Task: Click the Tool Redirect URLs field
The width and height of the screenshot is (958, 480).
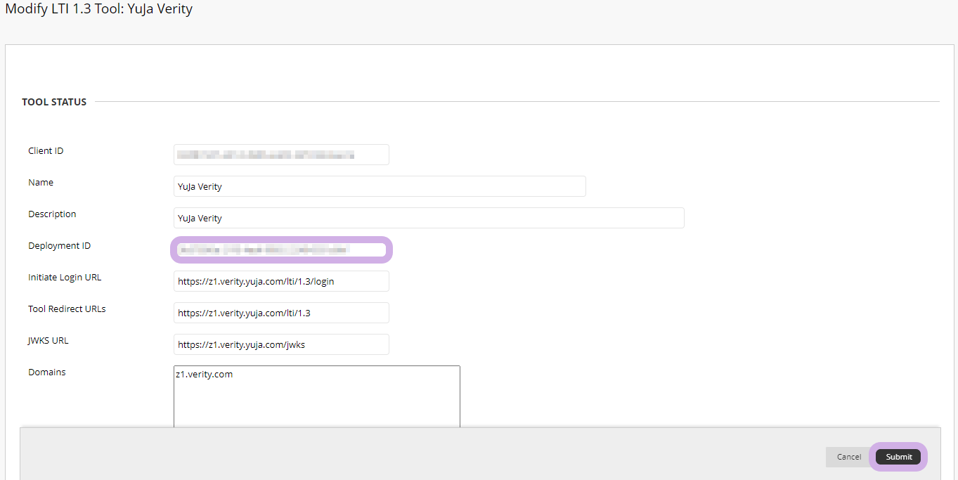Action: click(281, 313)
